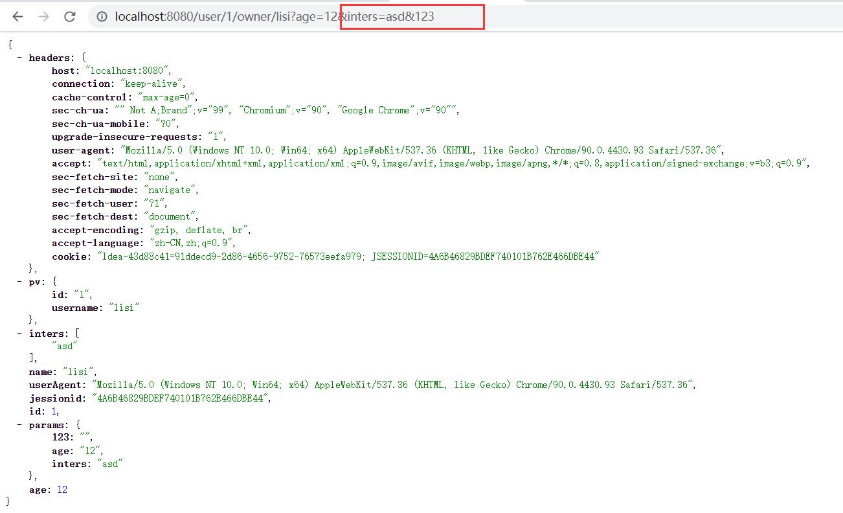This screenshot has height=513, width=843.
Task: Click the sec-fetch-site value "none"
Action: pyautogui.click(x=159, y=177)
